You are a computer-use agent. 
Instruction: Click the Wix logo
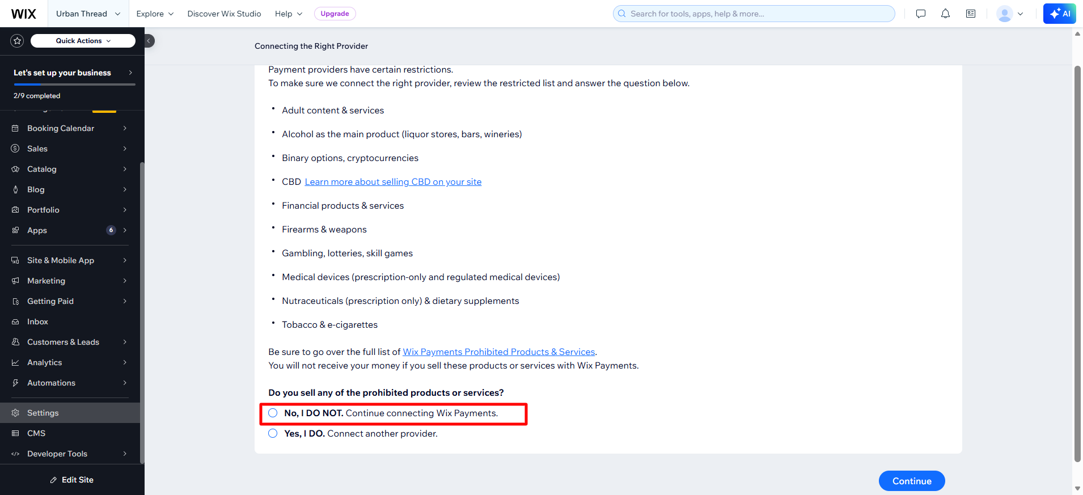[x=24, y=14]
